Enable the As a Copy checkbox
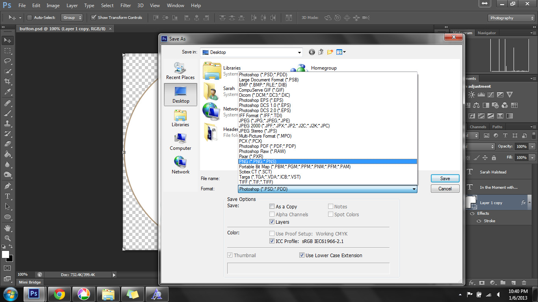 pyautogui.click(x=272, y=206)
